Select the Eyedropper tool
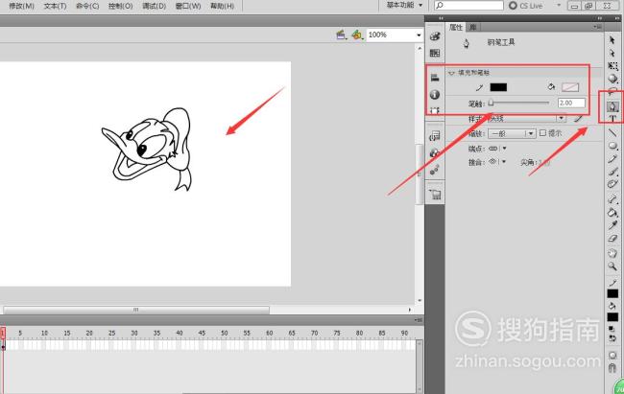Image resolution: width=624 pixels, height=394 pixels. point(612,225)
